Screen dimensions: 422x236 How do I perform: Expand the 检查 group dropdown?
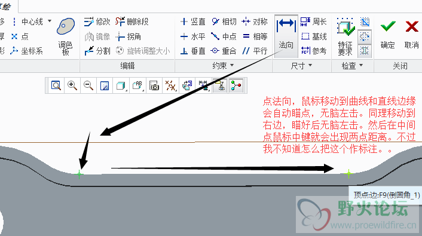(352, 65)
